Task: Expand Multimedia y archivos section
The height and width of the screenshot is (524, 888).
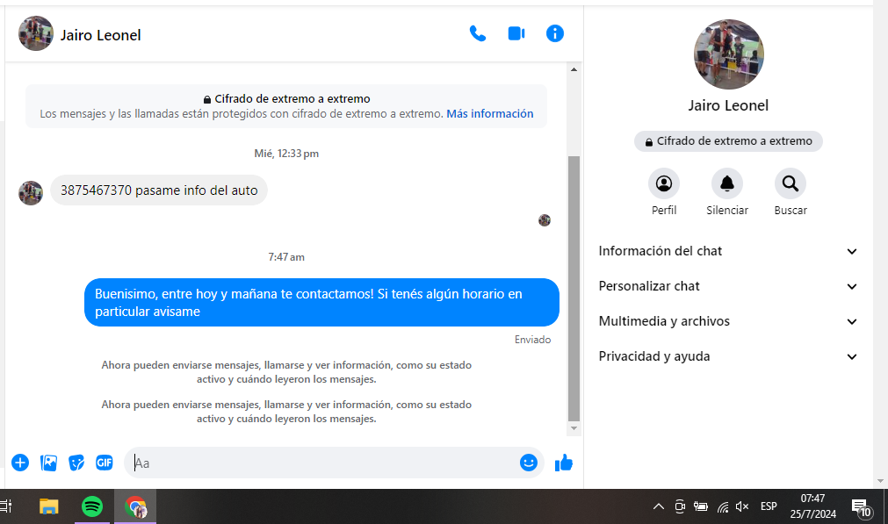Action: (x=727, y=321)
